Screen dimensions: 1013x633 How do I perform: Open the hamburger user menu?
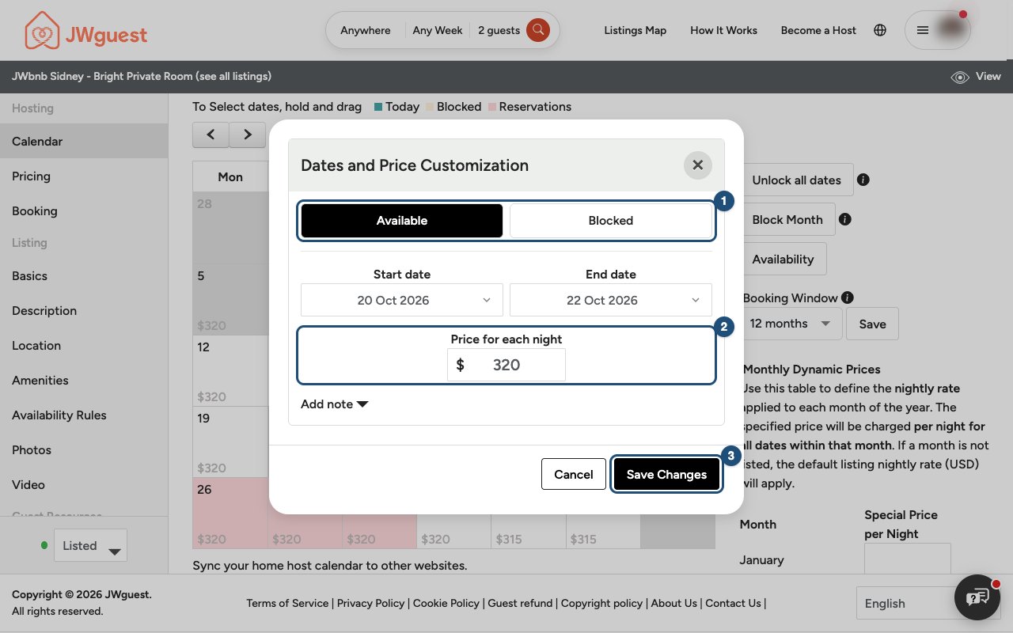point(922,30)
